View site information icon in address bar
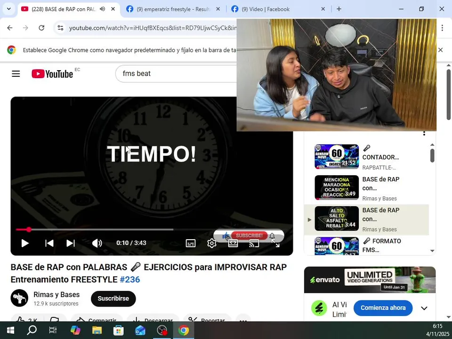The image size is (452, 339). pyautogui.click(x=61, y=28)
